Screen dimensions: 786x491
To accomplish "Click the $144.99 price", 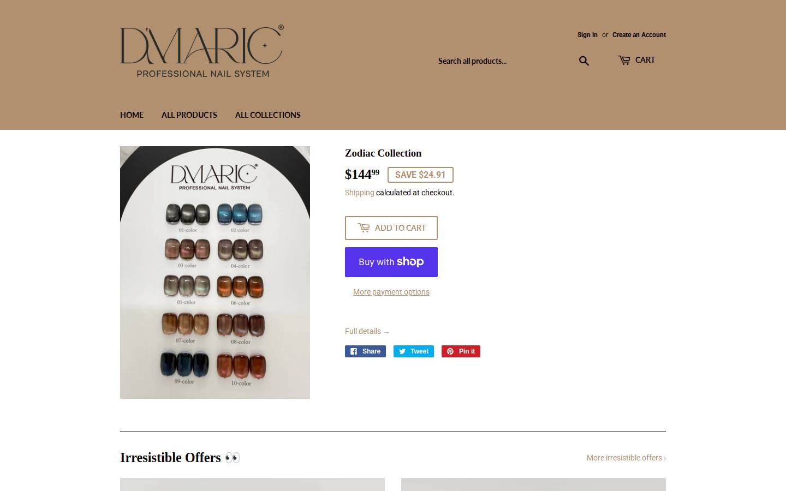I will tap(362, 175).
